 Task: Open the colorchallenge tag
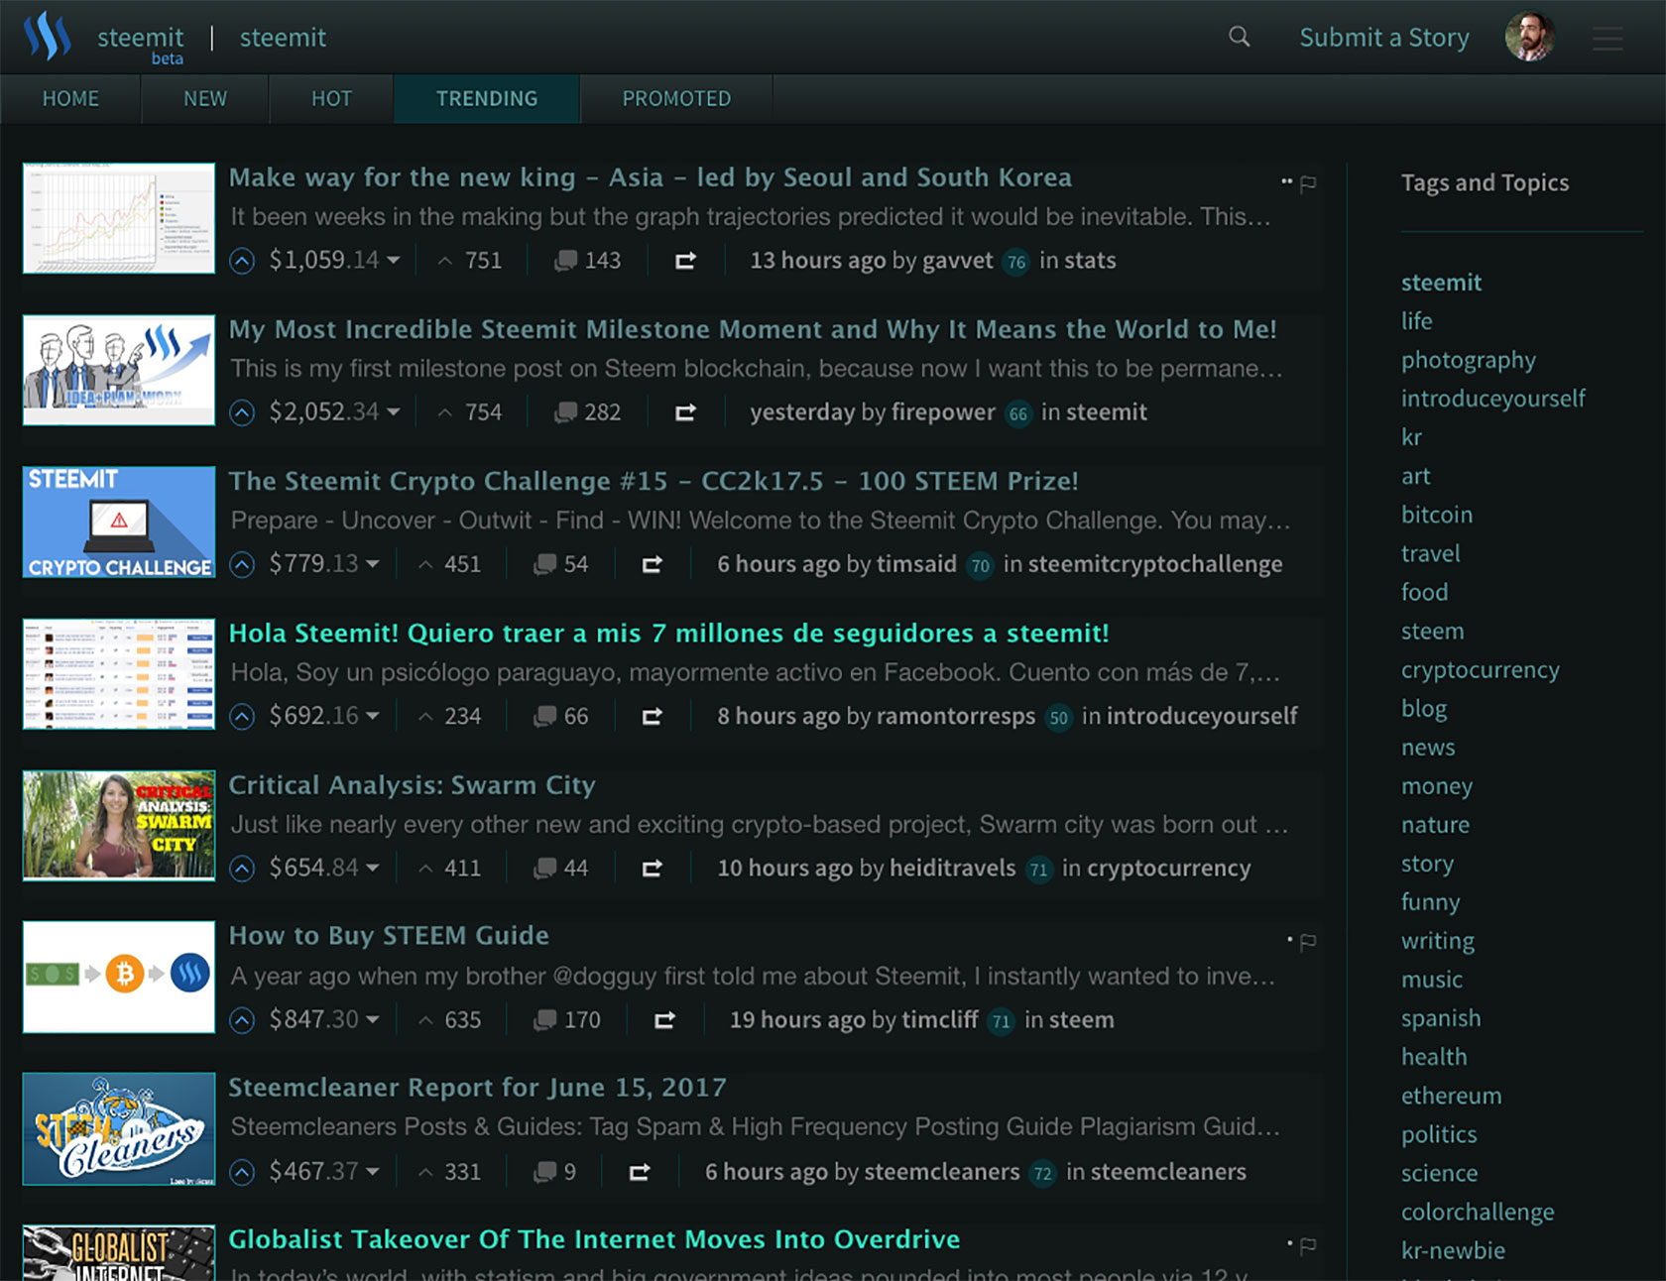coord(1478,1212)
